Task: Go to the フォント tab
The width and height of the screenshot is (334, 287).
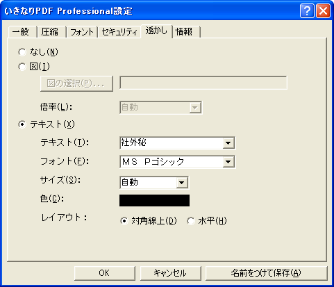Action: click(82, 32)
